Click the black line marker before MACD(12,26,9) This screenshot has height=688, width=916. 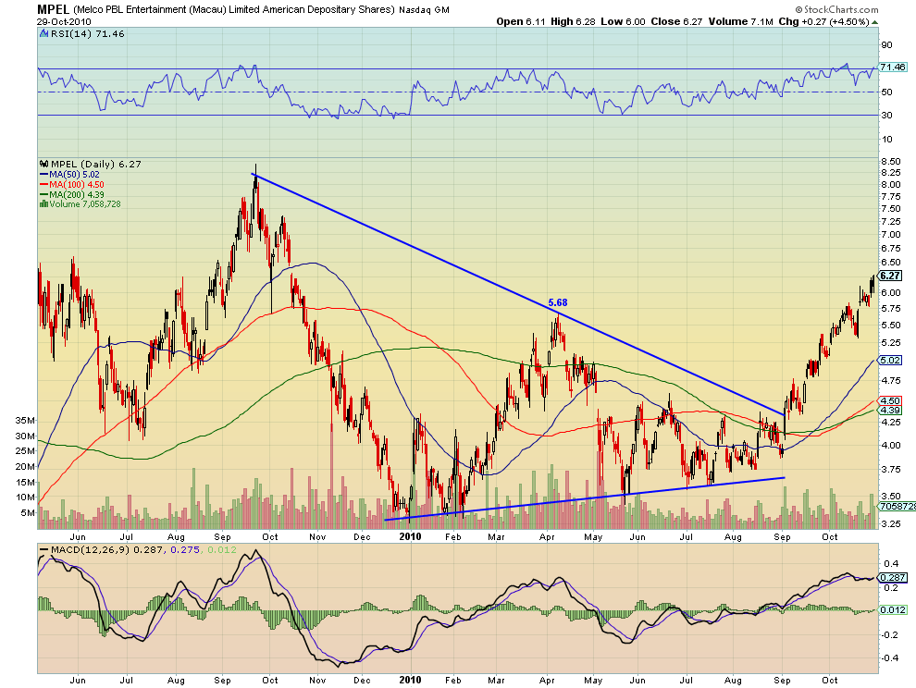pos(43,549)
